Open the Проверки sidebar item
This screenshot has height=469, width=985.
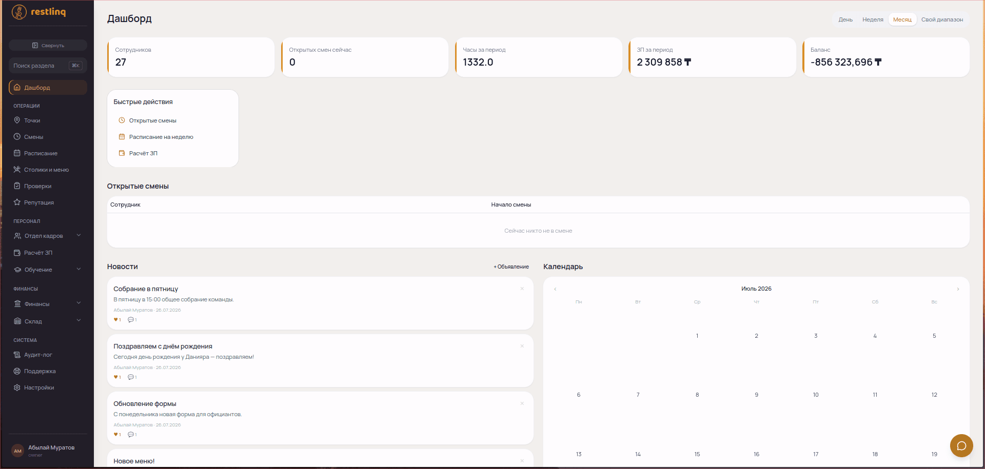tap(48, 186)
